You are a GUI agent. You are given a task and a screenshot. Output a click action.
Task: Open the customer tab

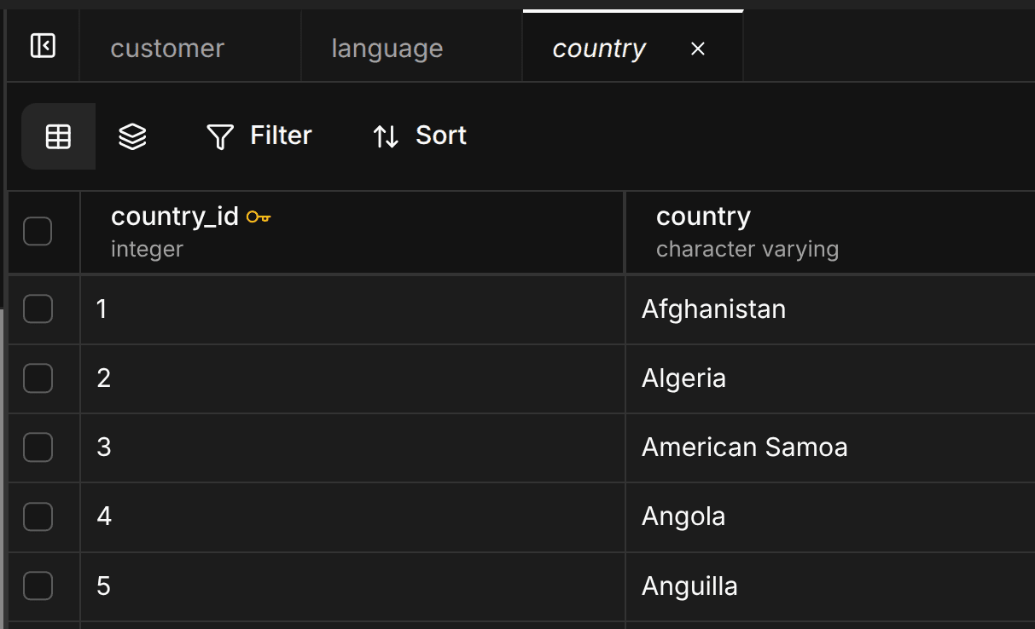point(167,49)
